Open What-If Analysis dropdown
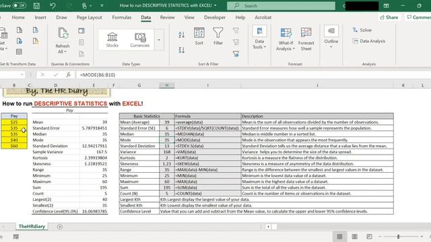The height and width of the screenshot is (242, 431). [286, 39]
